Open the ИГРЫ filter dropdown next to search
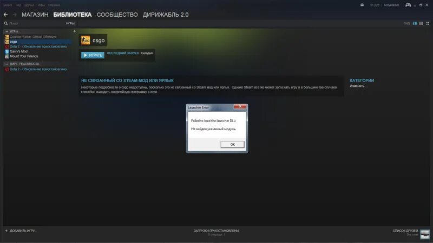The image size is (433, 243). pyautogui.click(x=70, y=23)
